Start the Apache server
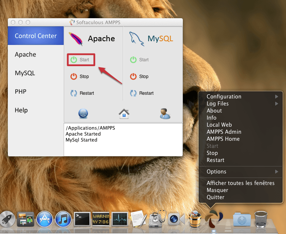286x234 pixels. pos(80,60)
